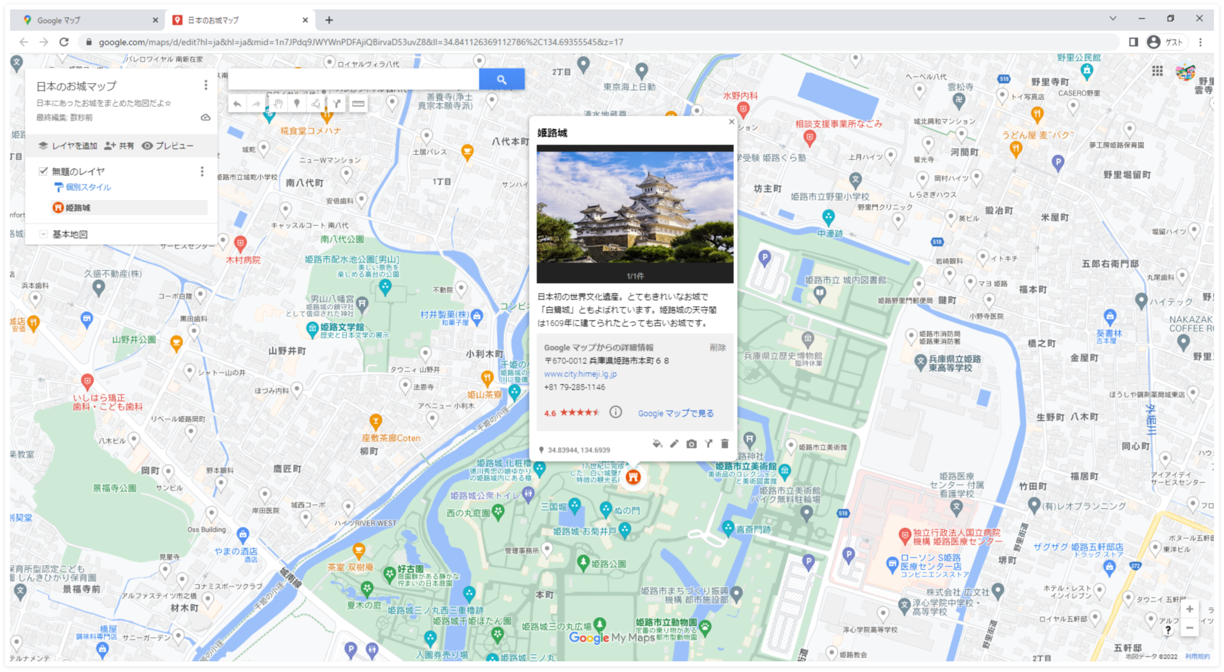Switch to the 日本のお城マップ browser tab
Screen dimensions: 1224x672
(x=239, y=20)
